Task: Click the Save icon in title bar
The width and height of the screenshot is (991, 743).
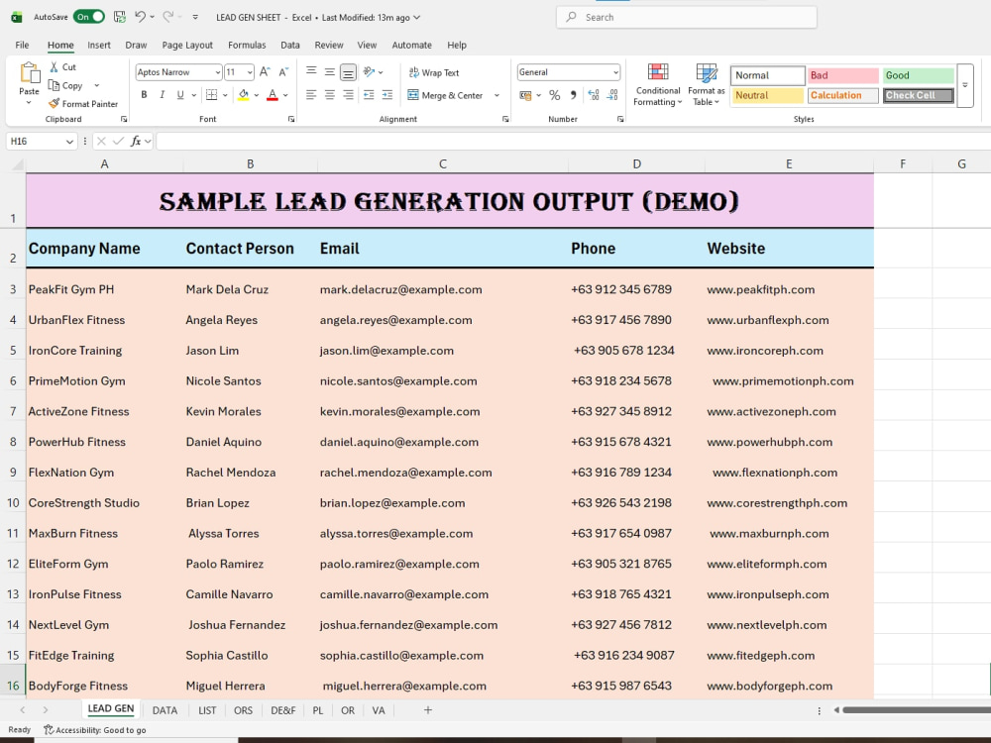Action: click(120, 17)
